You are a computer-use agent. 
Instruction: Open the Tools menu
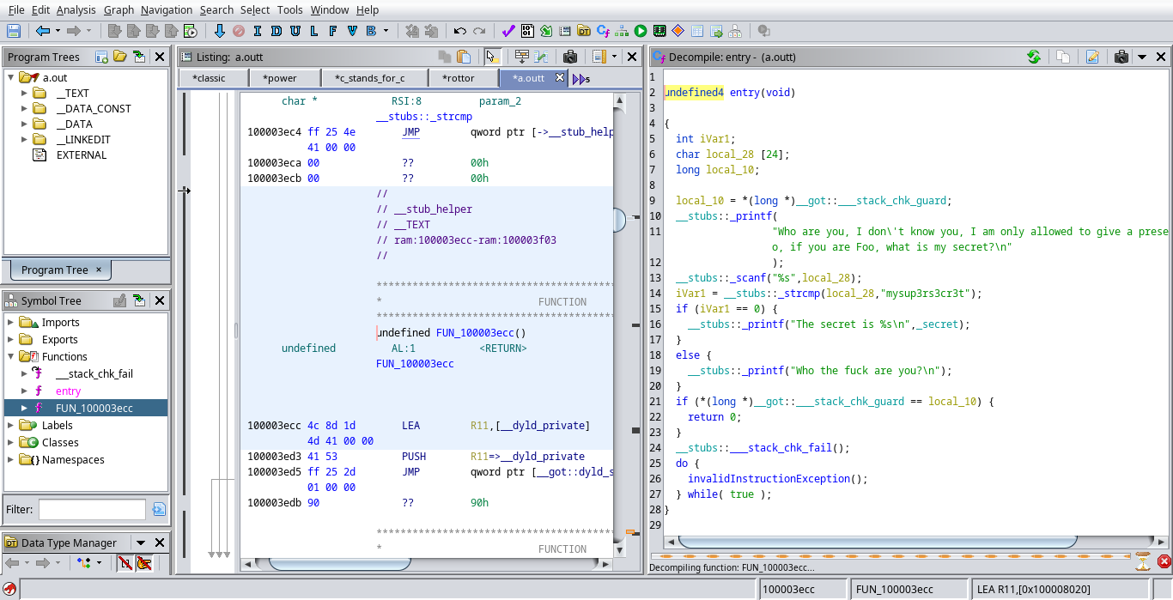(290, 9)
